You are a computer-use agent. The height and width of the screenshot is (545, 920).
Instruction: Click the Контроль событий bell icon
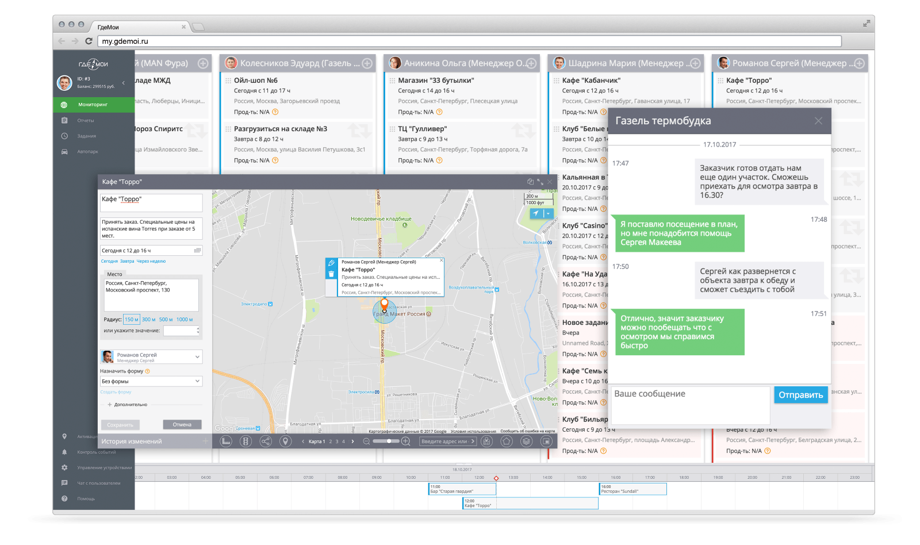pos(64,452)
